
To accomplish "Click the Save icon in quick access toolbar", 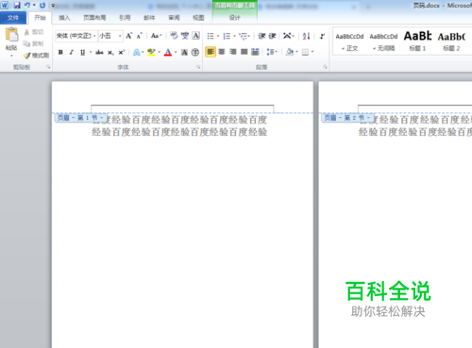I will tap(17, 5).
